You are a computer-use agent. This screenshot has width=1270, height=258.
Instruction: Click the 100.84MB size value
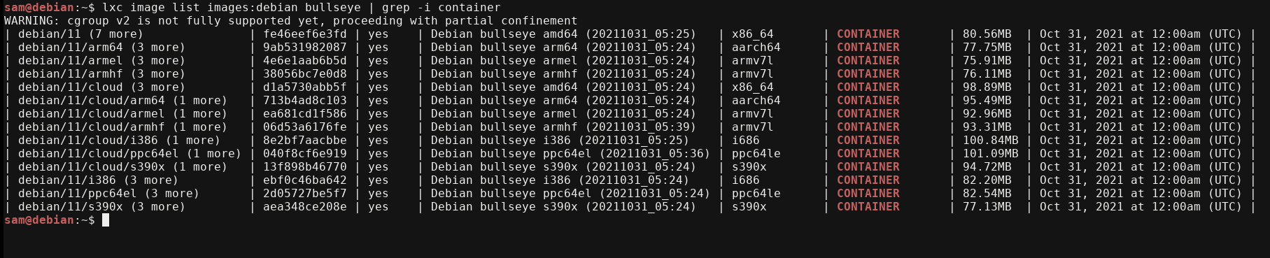point(990,140)
